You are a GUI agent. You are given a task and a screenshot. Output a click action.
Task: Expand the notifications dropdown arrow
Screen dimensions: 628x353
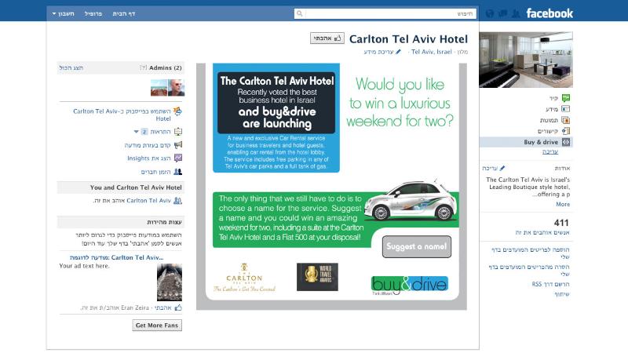136,132
